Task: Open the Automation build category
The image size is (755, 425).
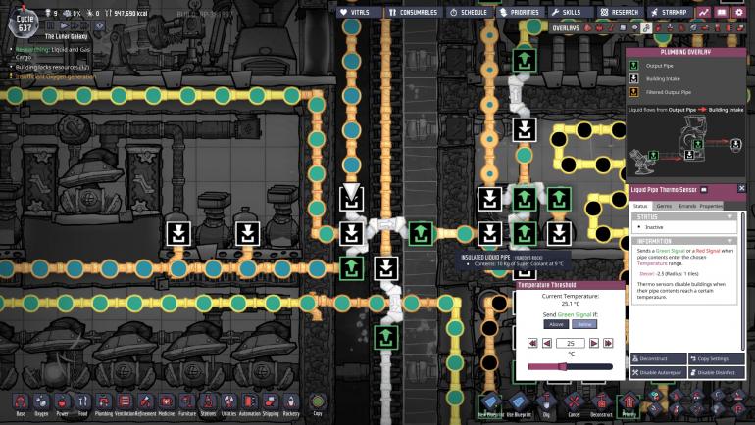Action: [x=249, y=403]
